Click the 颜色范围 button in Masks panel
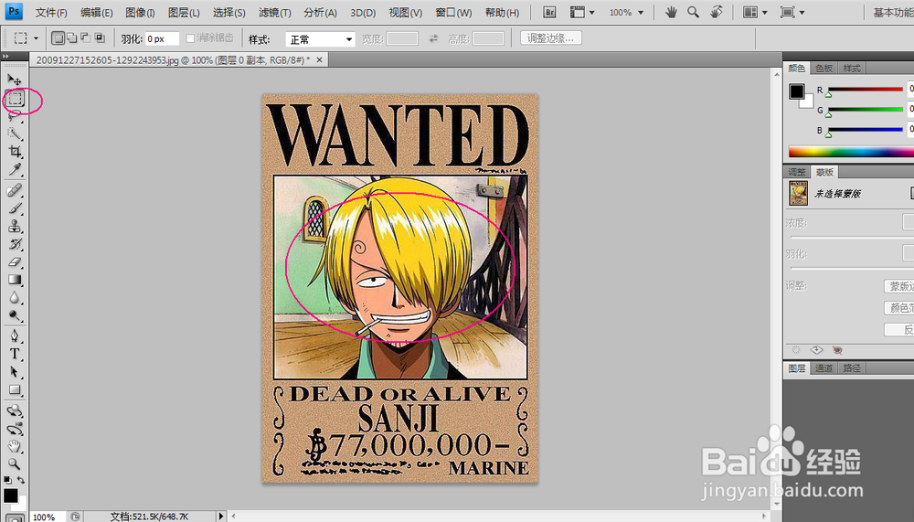914x522 pixels. (x=898, y=307)
